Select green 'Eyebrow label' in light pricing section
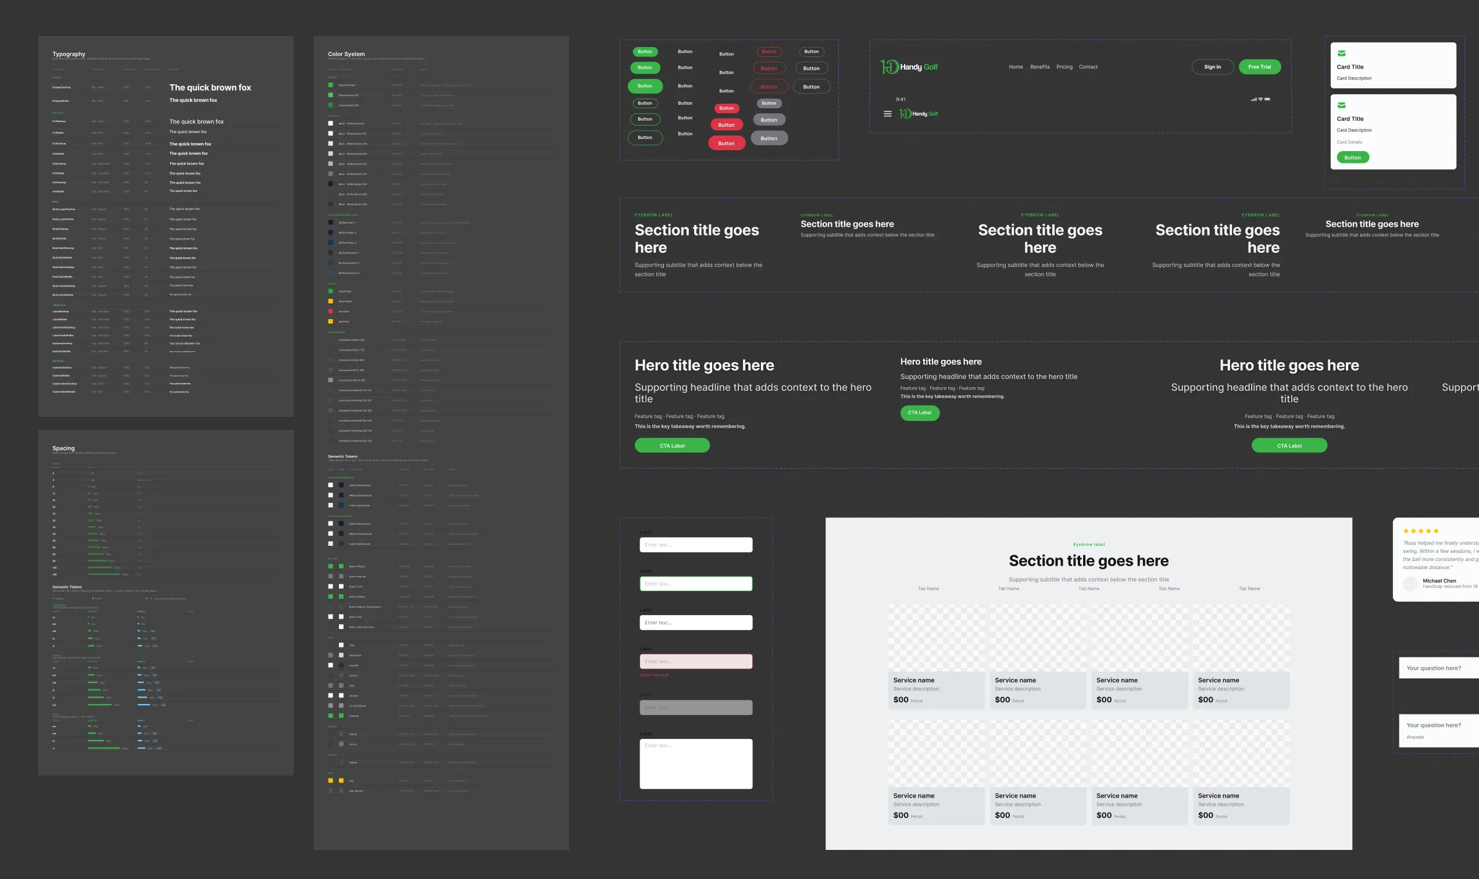This screenshot has width=1479, height=879. click(1089, 544)
